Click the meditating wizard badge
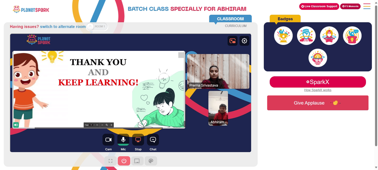The width and height of the screenshot is (378, 170). (329, 35)
